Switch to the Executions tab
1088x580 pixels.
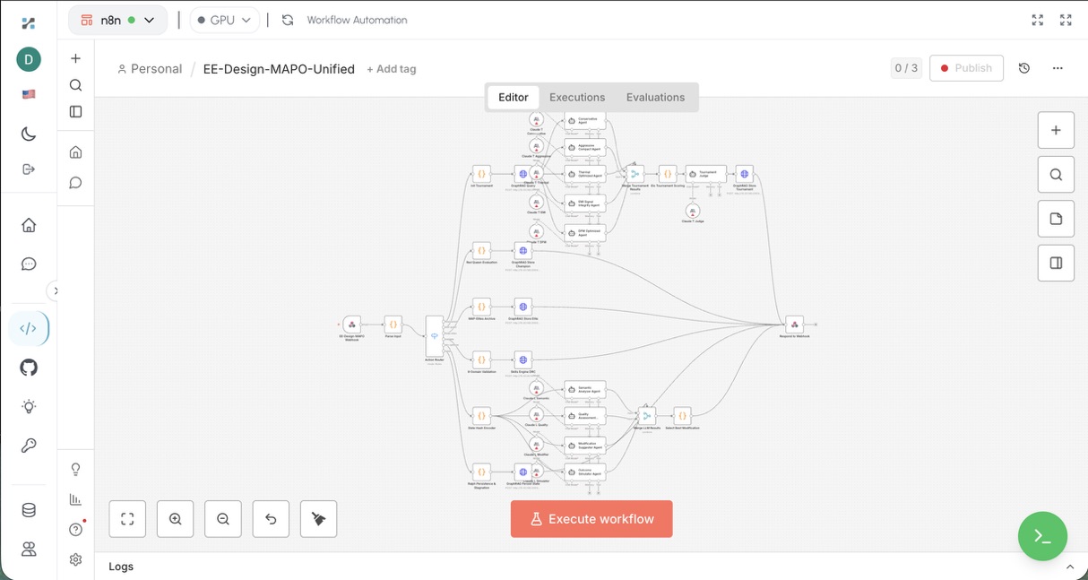click(x=576, y=97)
